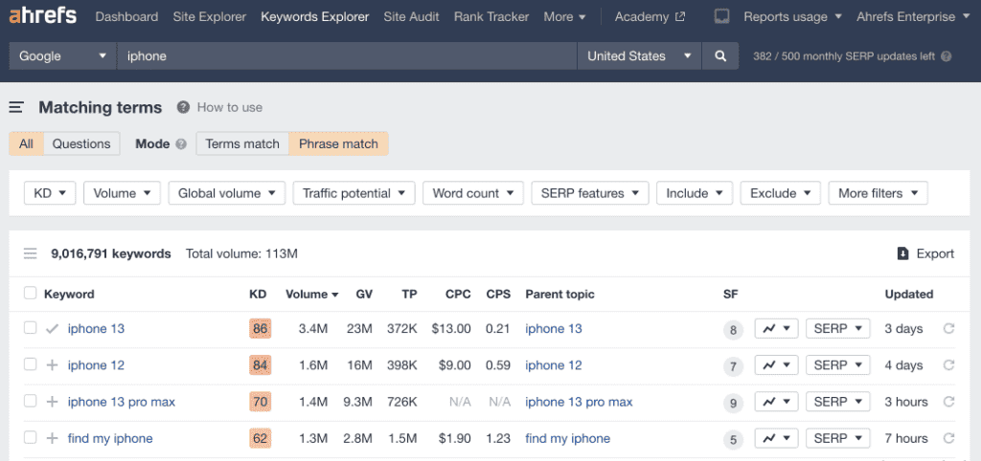Open the Volume filter dropdown
This screenshot has width=981, height=461.
click(x=122, y=193)
